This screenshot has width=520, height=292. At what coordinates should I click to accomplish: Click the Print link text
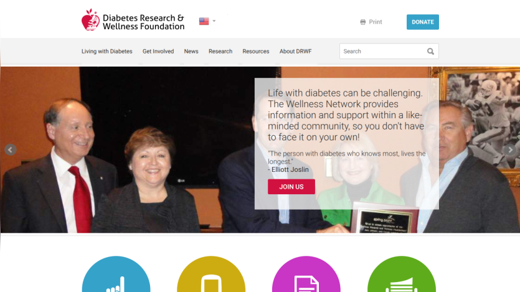pyautogui.click(x=376, y=22)
